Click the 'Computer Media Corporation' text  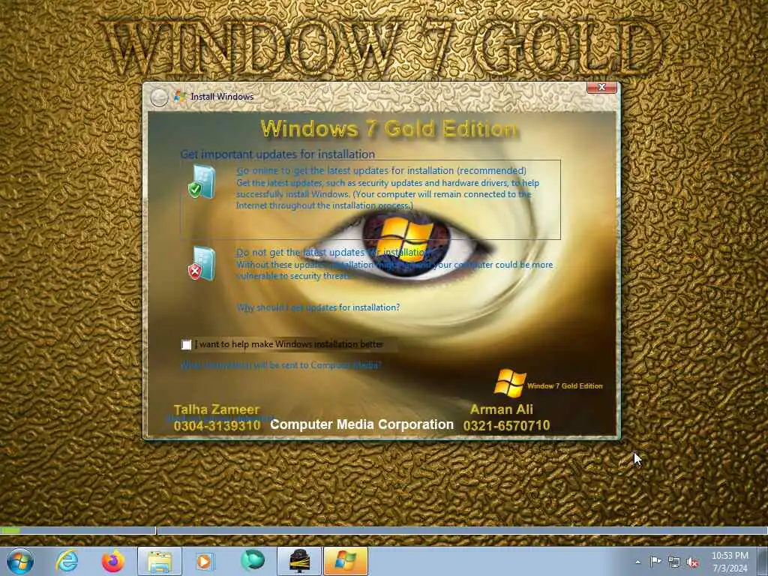click(x=362, y=424)
